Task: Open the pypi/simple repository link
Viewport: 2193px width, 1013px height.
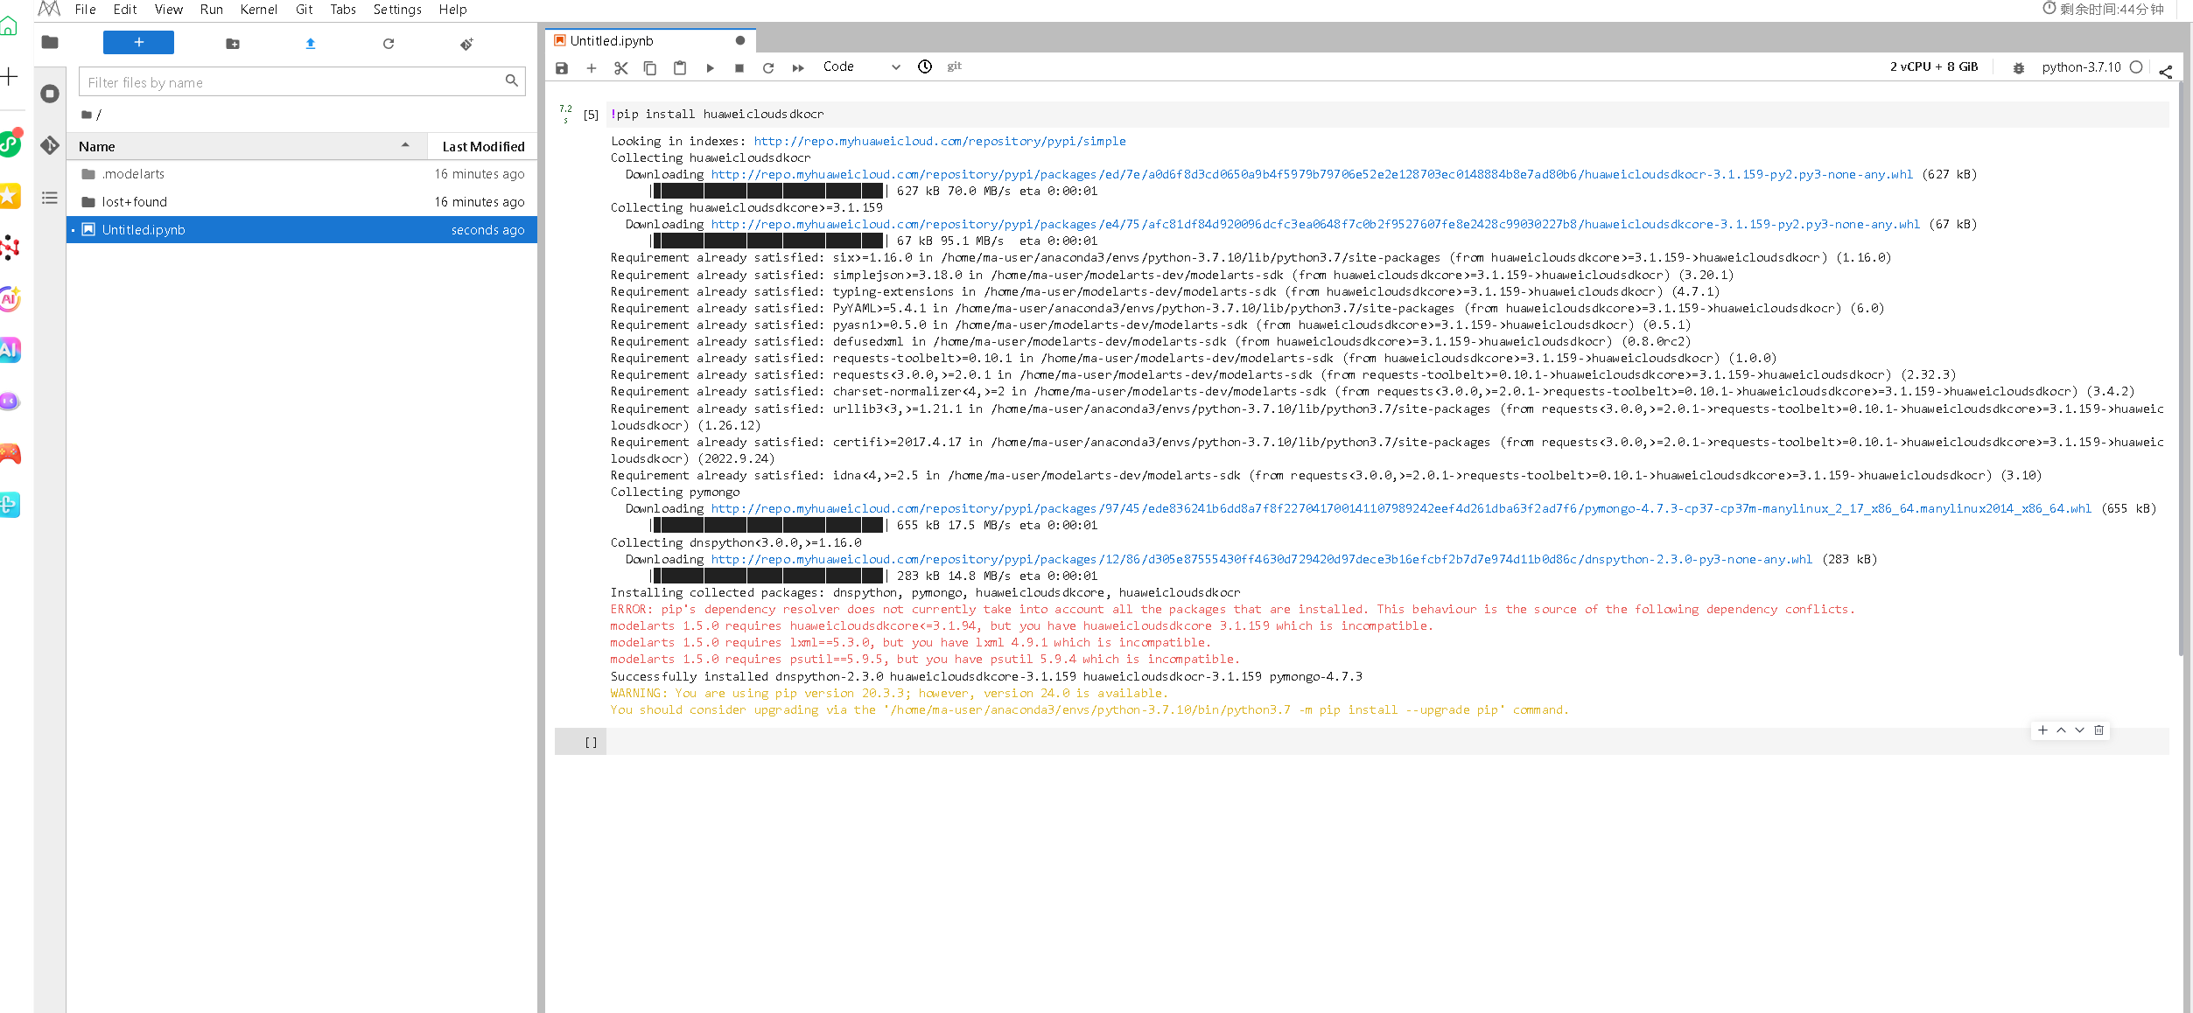Action: click(x=939, y=141)
